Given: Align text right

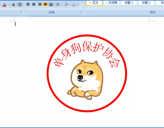Looking at the screenshot, I should pyautogui.click(x=40, y=4).
